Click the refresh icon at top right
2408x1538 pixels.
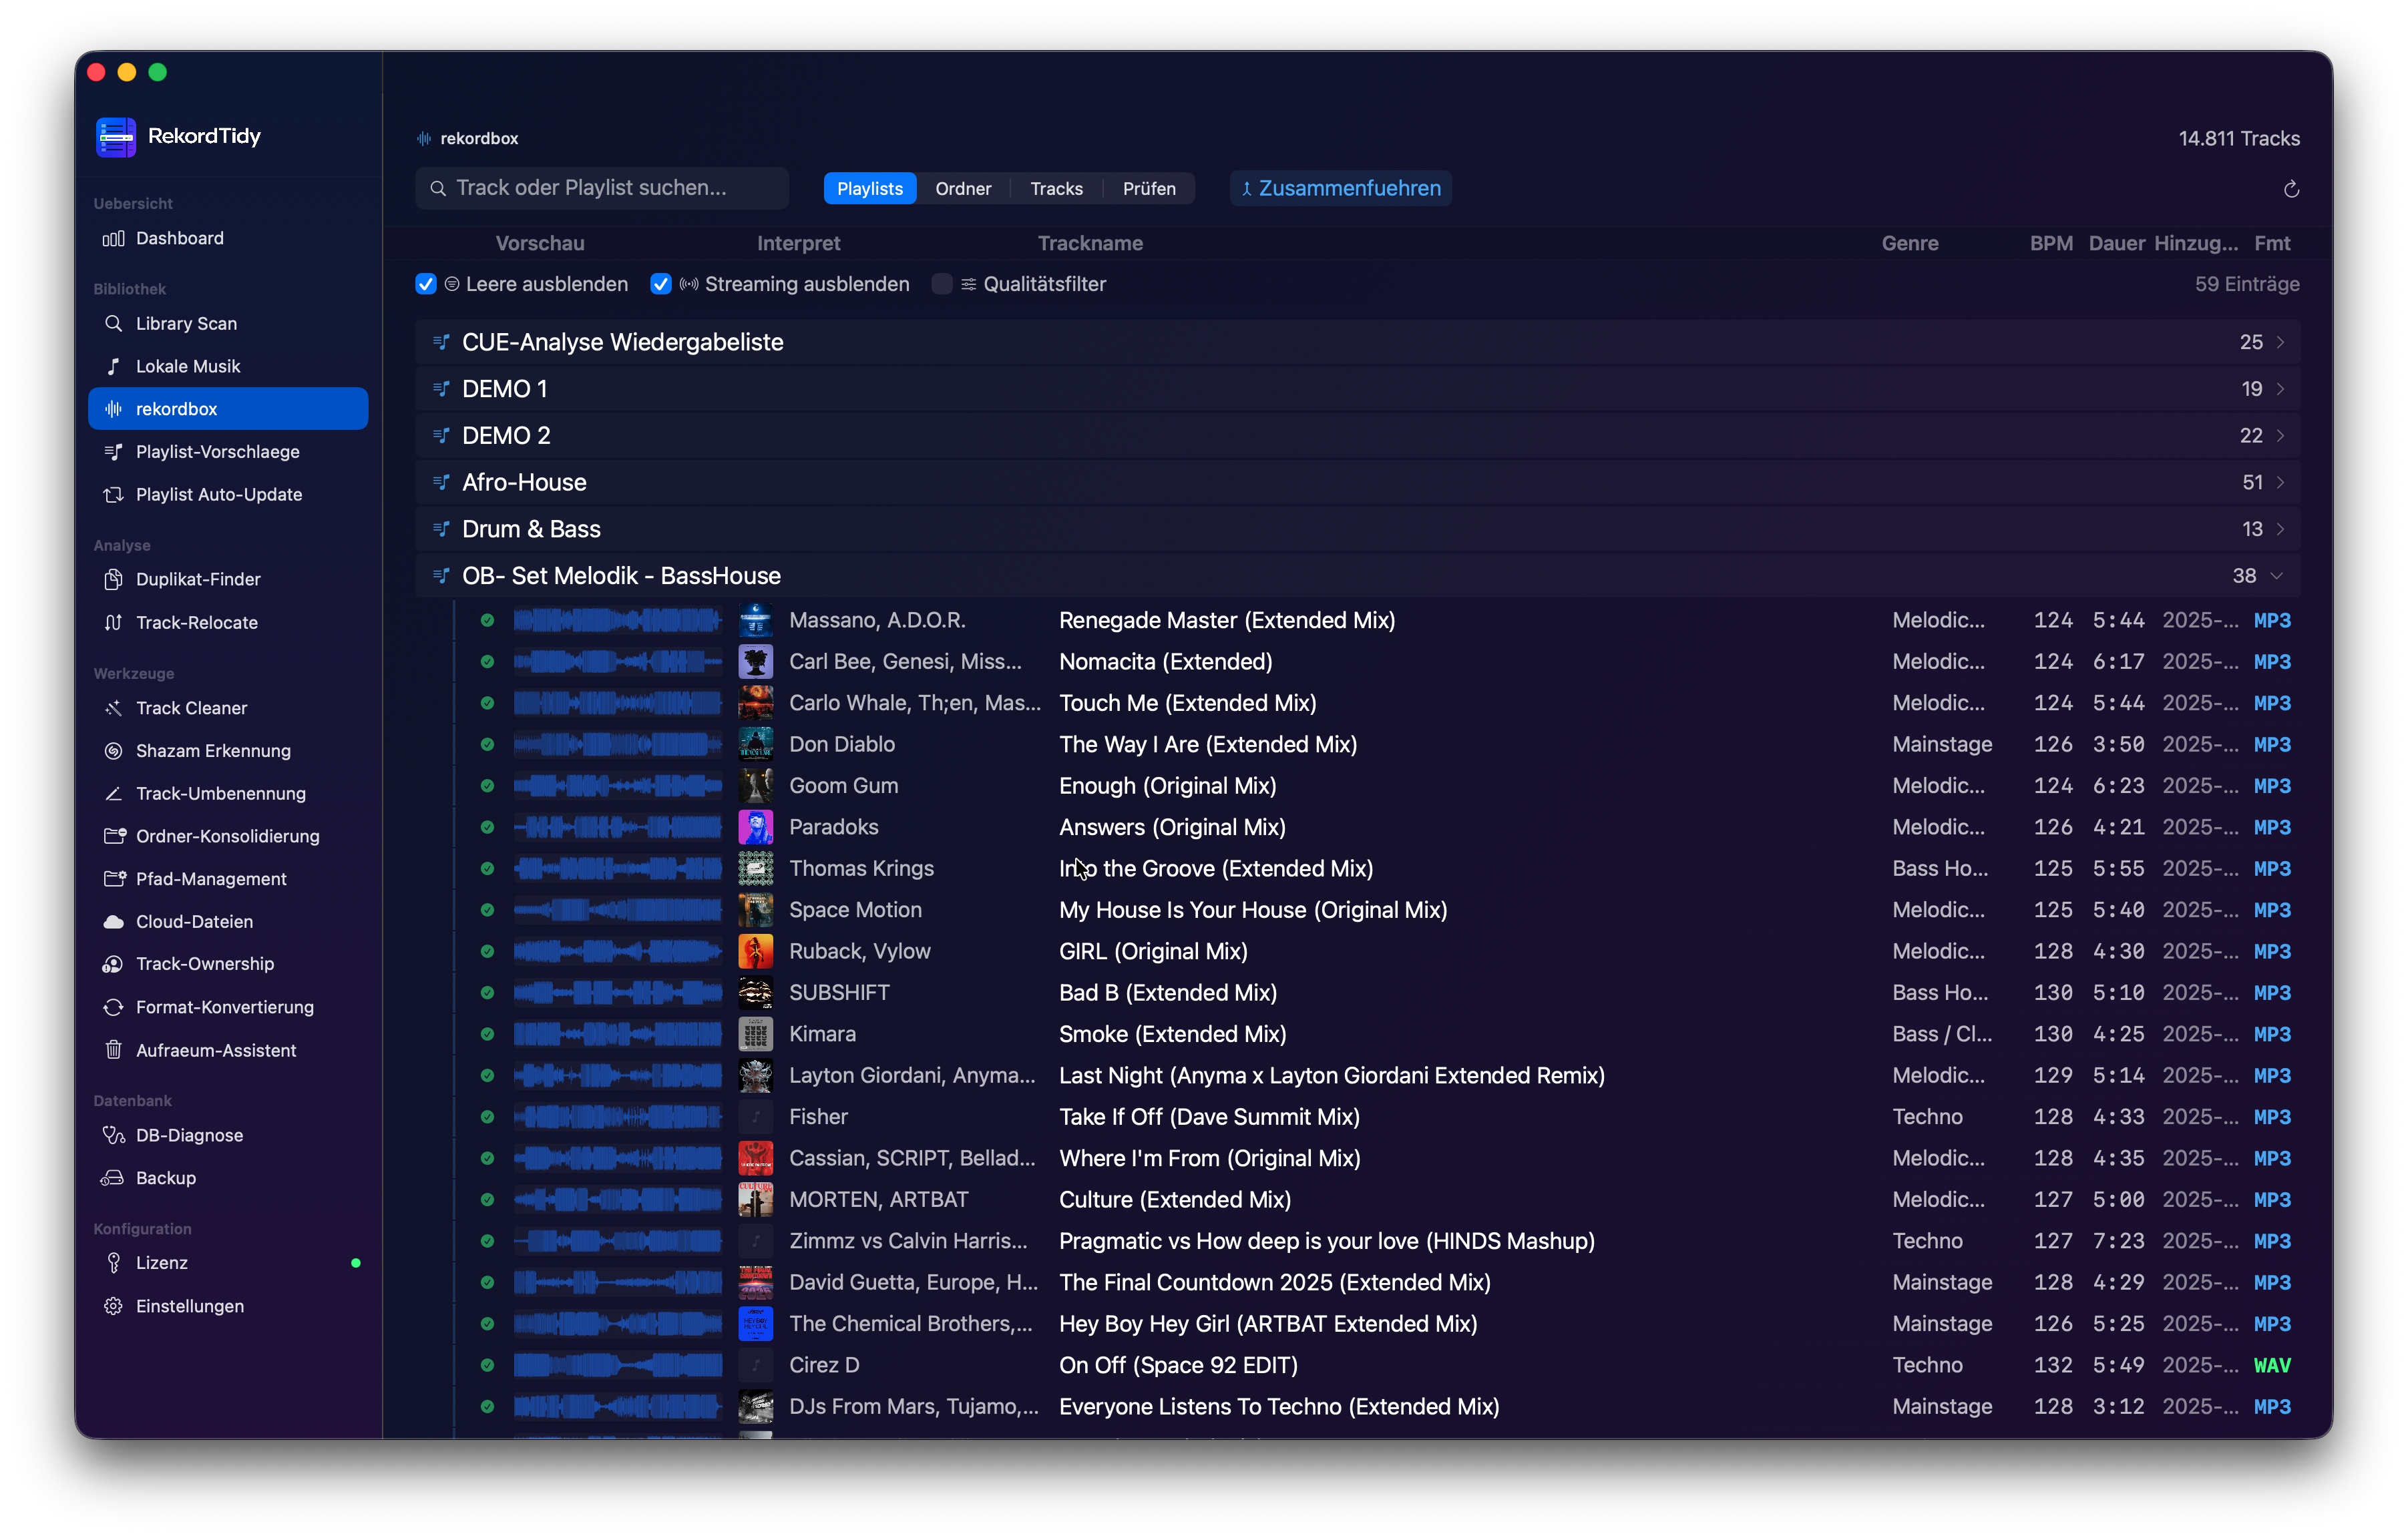tap(2291, 189)
